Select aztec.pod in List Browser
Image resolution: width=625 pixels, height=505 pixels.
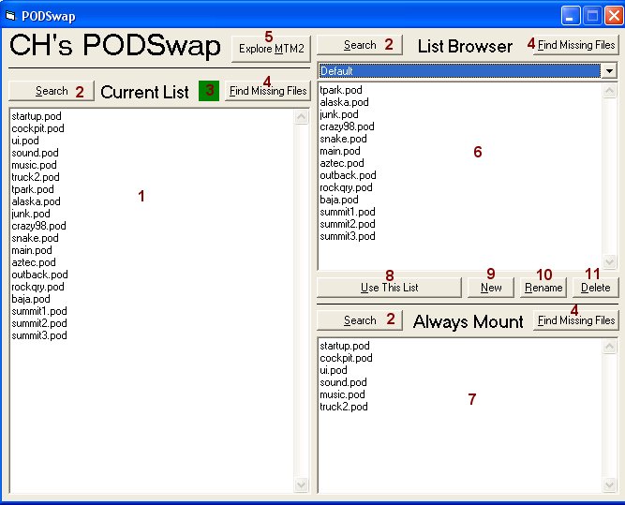(342, 163)
